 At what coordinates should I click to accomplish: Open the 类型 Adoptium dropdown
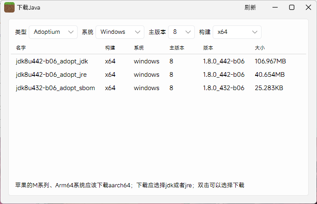tap(53, 32)
